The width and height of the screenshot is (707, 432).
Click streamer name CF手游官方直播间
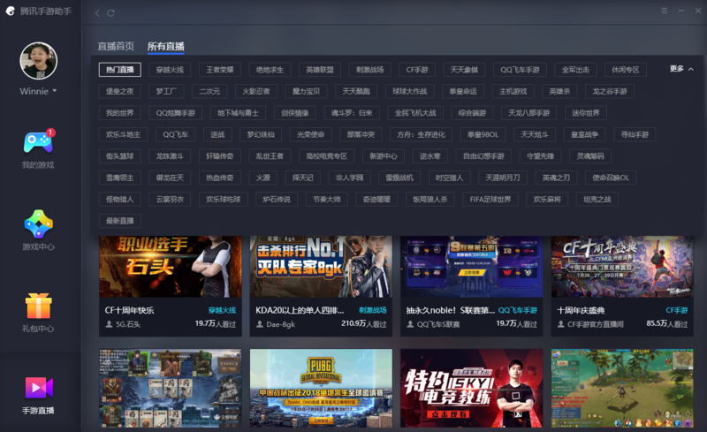pos(595,324)
